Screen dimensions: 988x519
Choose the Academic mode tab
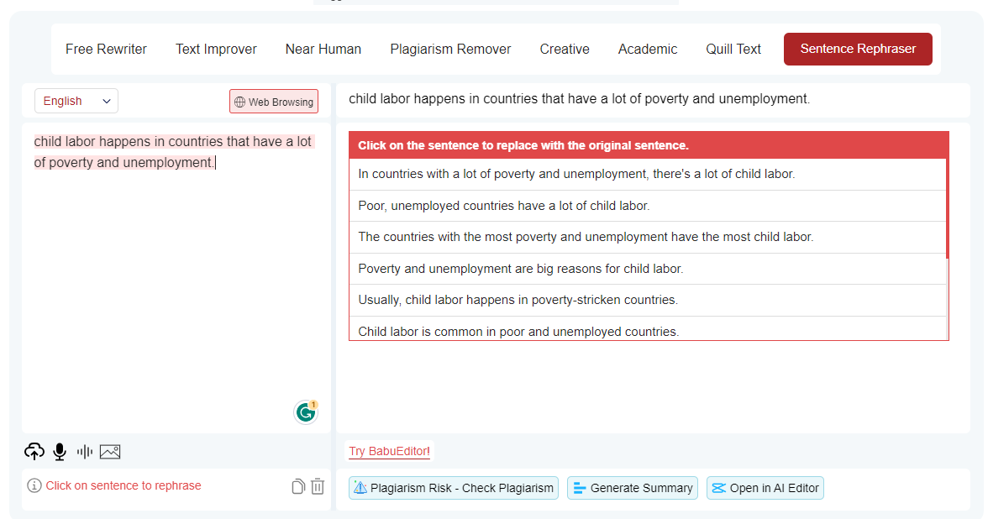point(648,49)
